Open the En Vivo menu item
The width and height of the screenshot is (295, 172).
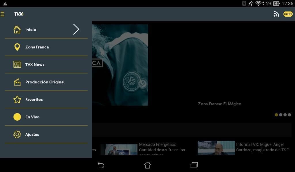[46, 117]
